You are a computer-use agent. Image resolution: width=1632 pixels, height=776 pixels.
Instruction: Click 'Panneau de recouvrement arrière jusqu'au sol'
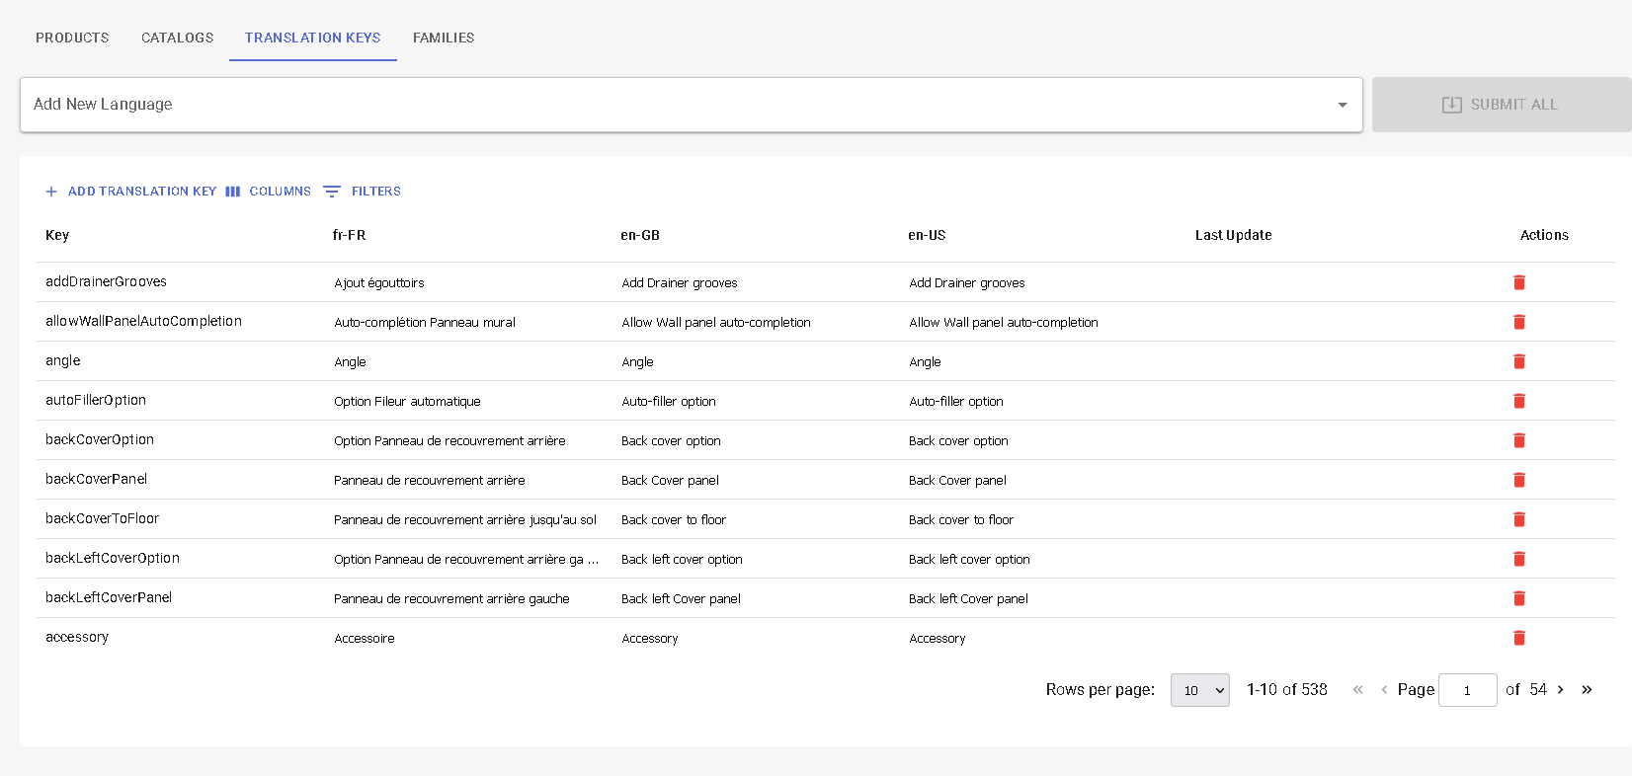[465, 520]
